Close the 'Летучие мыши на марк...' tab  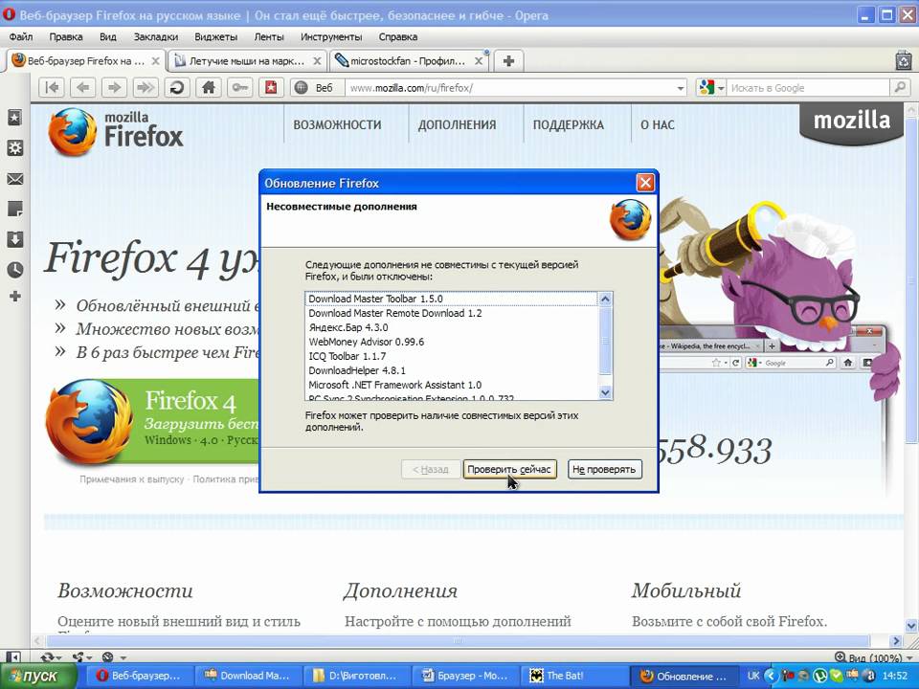317,61
